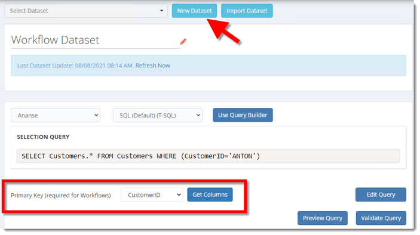Screen dimensions: 420x235
Task: Click the Validate Query button
Action: click(x=381, y=218)
